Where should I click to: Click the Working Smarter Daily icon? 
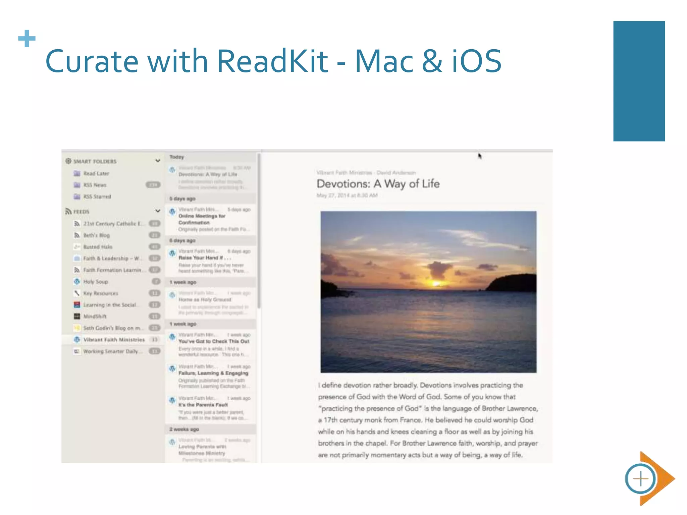[77, 351]
